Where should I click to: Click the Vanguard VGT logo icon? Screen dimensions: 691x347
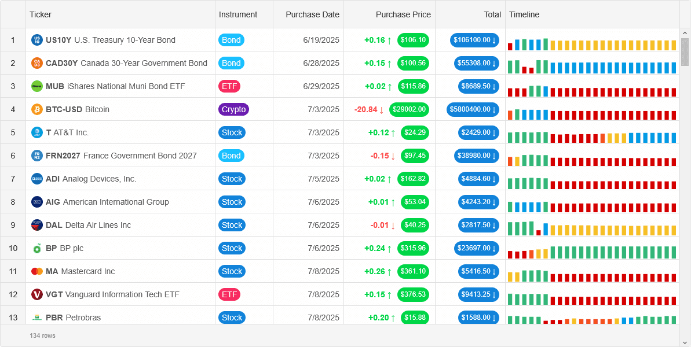37,294
